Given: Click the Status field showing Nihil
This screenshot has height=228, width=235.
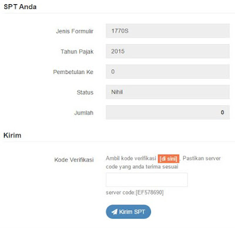Looking at the screenshot, I should pos(168,92).
